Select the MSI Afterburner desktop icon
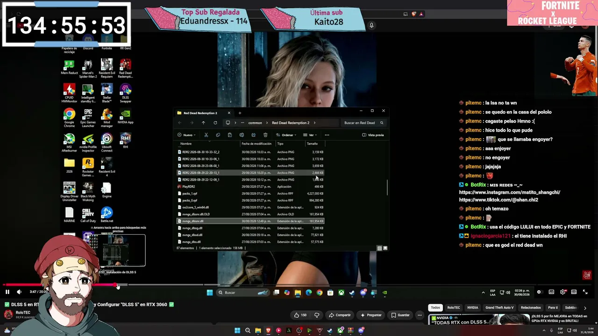The width and height of the screenshot is (598, 336). [69, 143]
